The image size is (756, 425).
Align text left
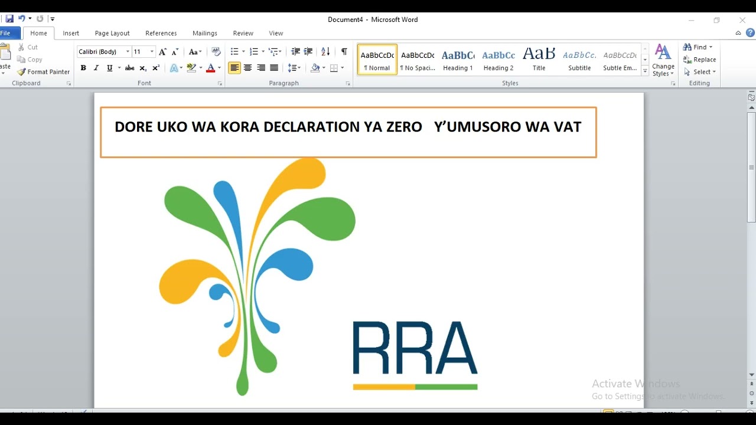coord(234,68)
